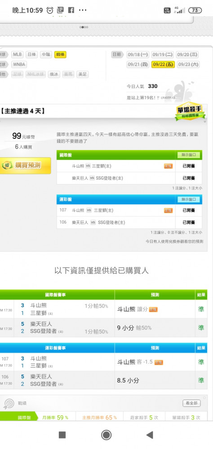Image resolution: width=213 pixels, height=449 pixels.
Task: Choose date 09/23 (六)
Action: coord(188,64)
